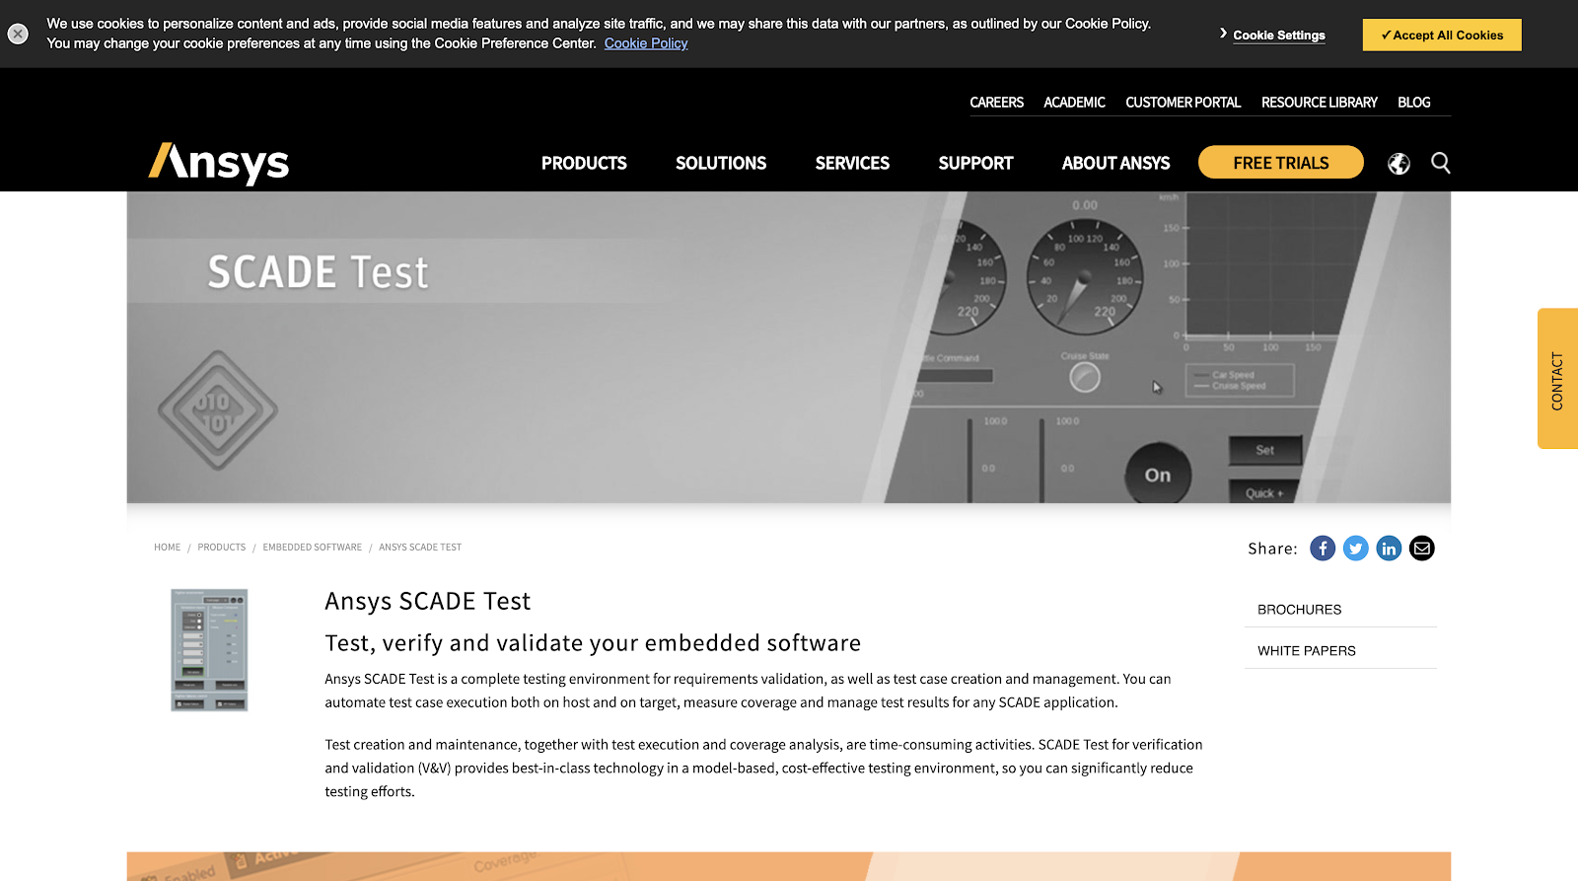Share page on Twitter
Image resolution: width=1578 pixels, height=881 pixels.
pos(1356,549)
